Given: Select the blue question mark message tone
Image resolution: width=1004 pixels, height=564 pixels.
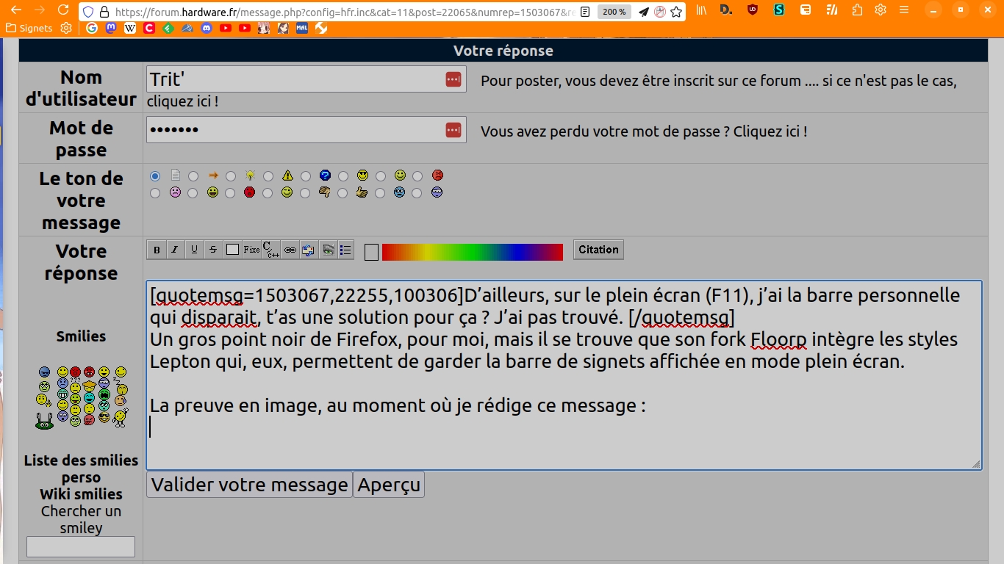Looking at the screenshot, I should 306,176.
